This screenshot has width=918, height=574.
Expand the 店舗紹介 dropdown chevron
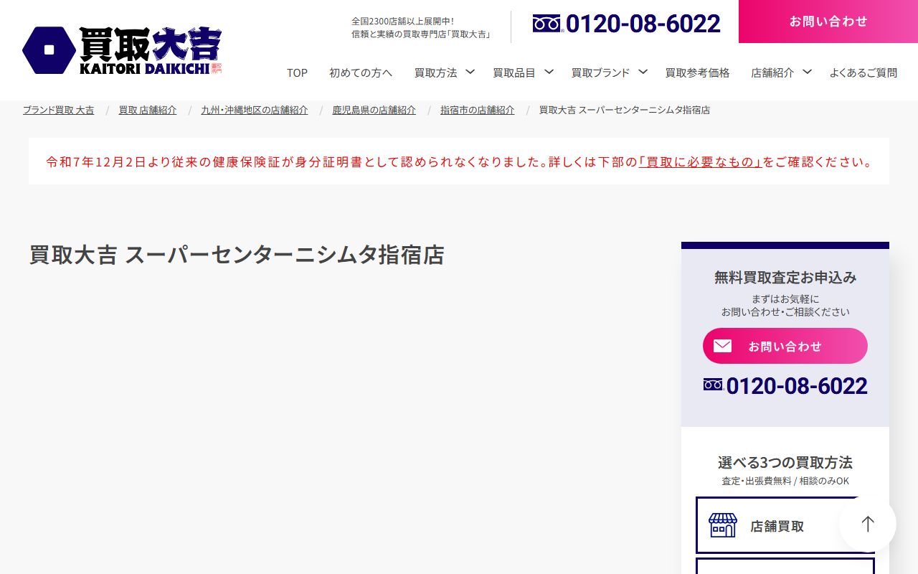[808, 72]
